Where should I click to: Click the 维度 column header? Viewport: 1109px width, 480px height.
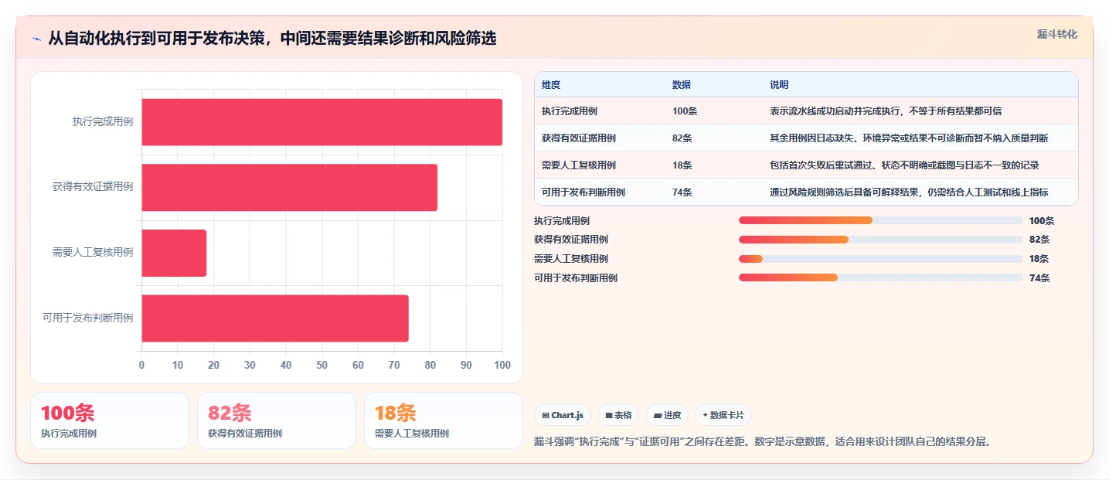coord(551,84)
